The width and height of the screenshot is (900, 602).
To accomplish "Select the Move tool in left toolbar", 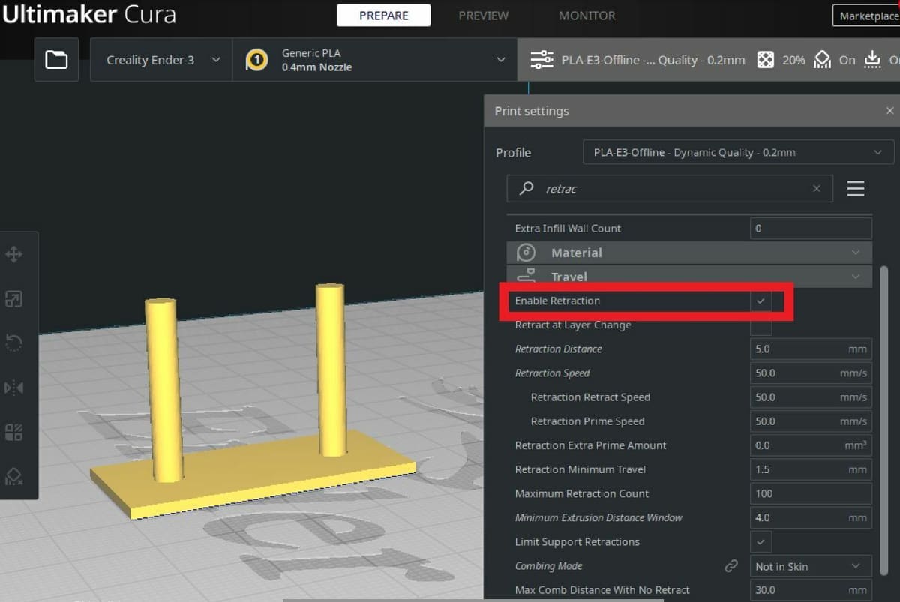I will (x=14, y=254).
